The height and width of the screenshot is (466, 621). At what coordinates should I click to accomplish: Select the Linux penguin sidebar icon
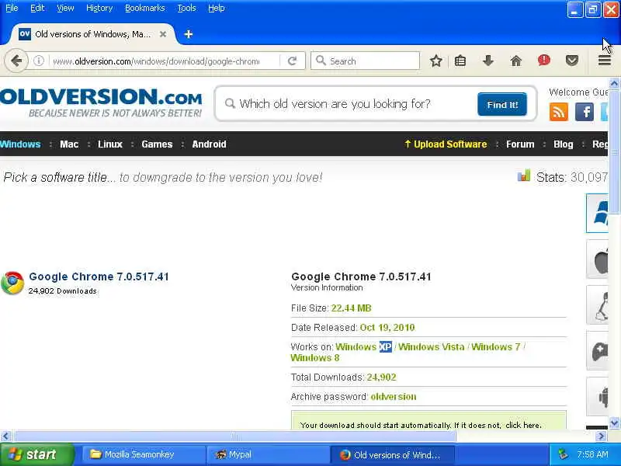[x=597, y=305]
